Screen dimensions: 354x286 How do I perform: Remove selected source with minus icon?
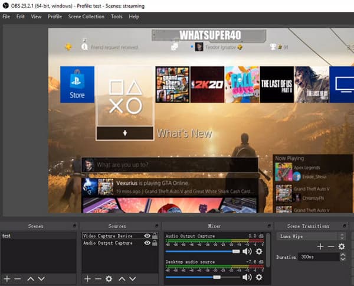tap(98, 279)
